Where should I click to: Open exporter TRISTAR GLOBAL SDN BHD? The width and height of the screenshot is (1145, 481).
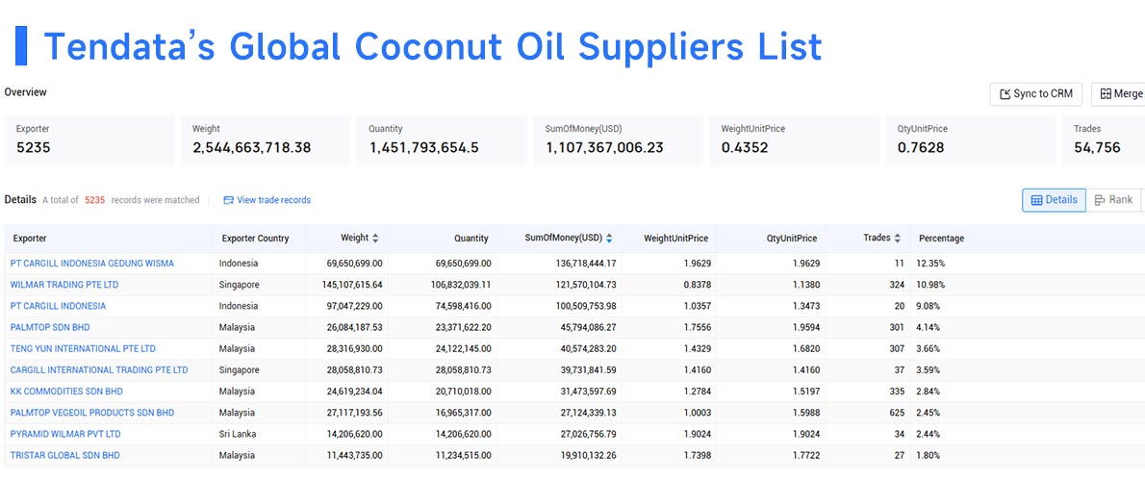pyautogui.click(x=65, y=455)
